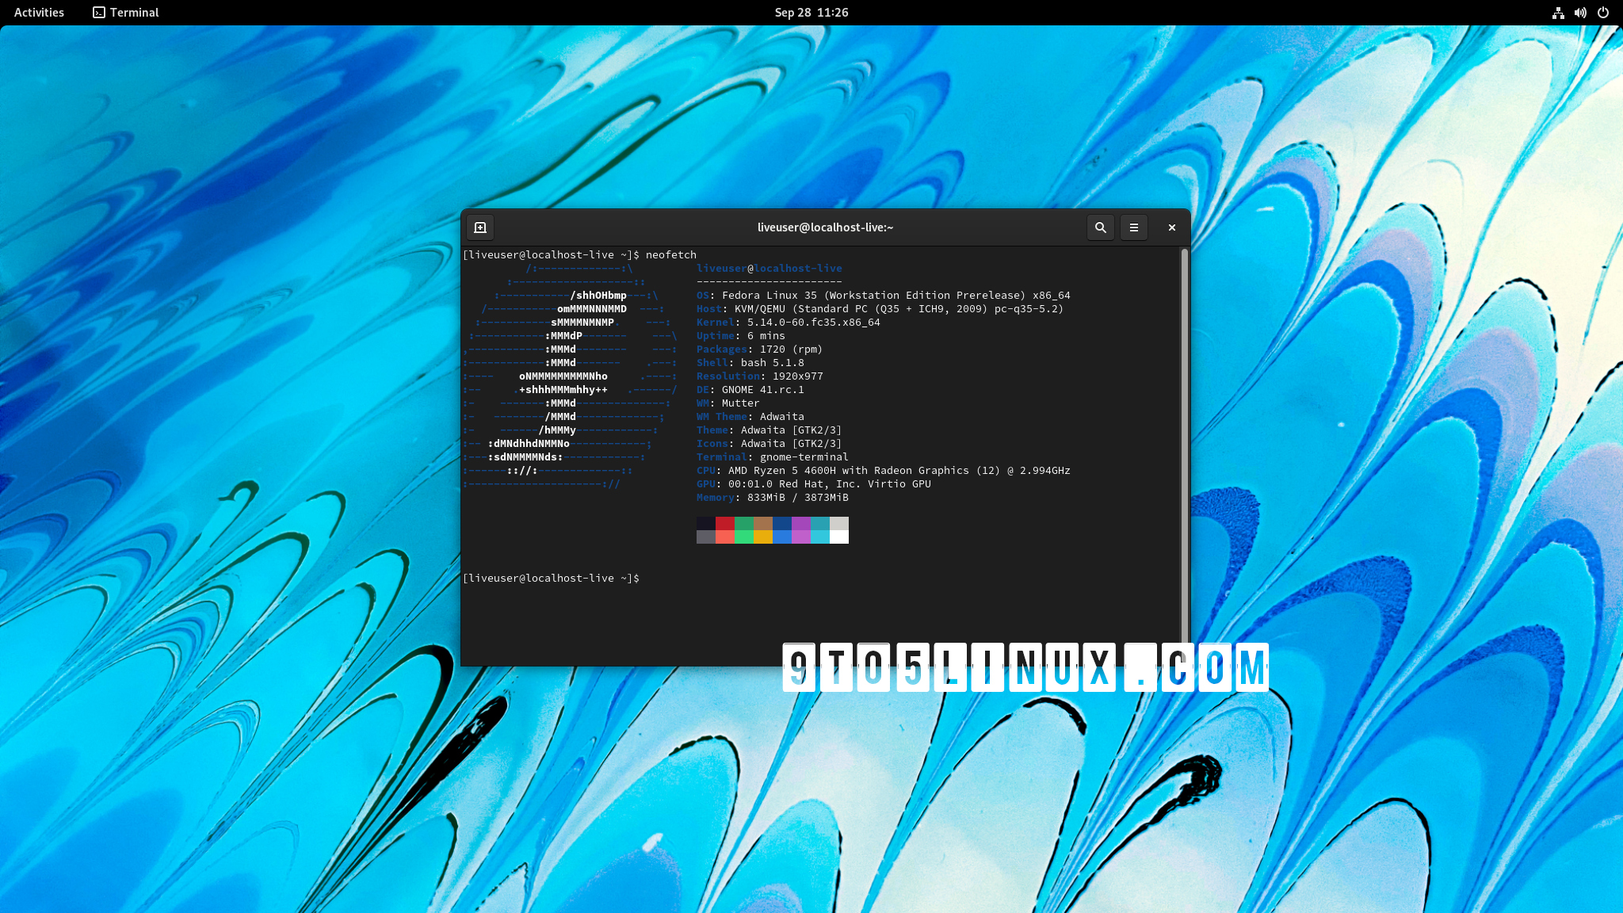The image size is (1623, 913).
Task: Click the neofetch command text
Action: pos(670,255)
